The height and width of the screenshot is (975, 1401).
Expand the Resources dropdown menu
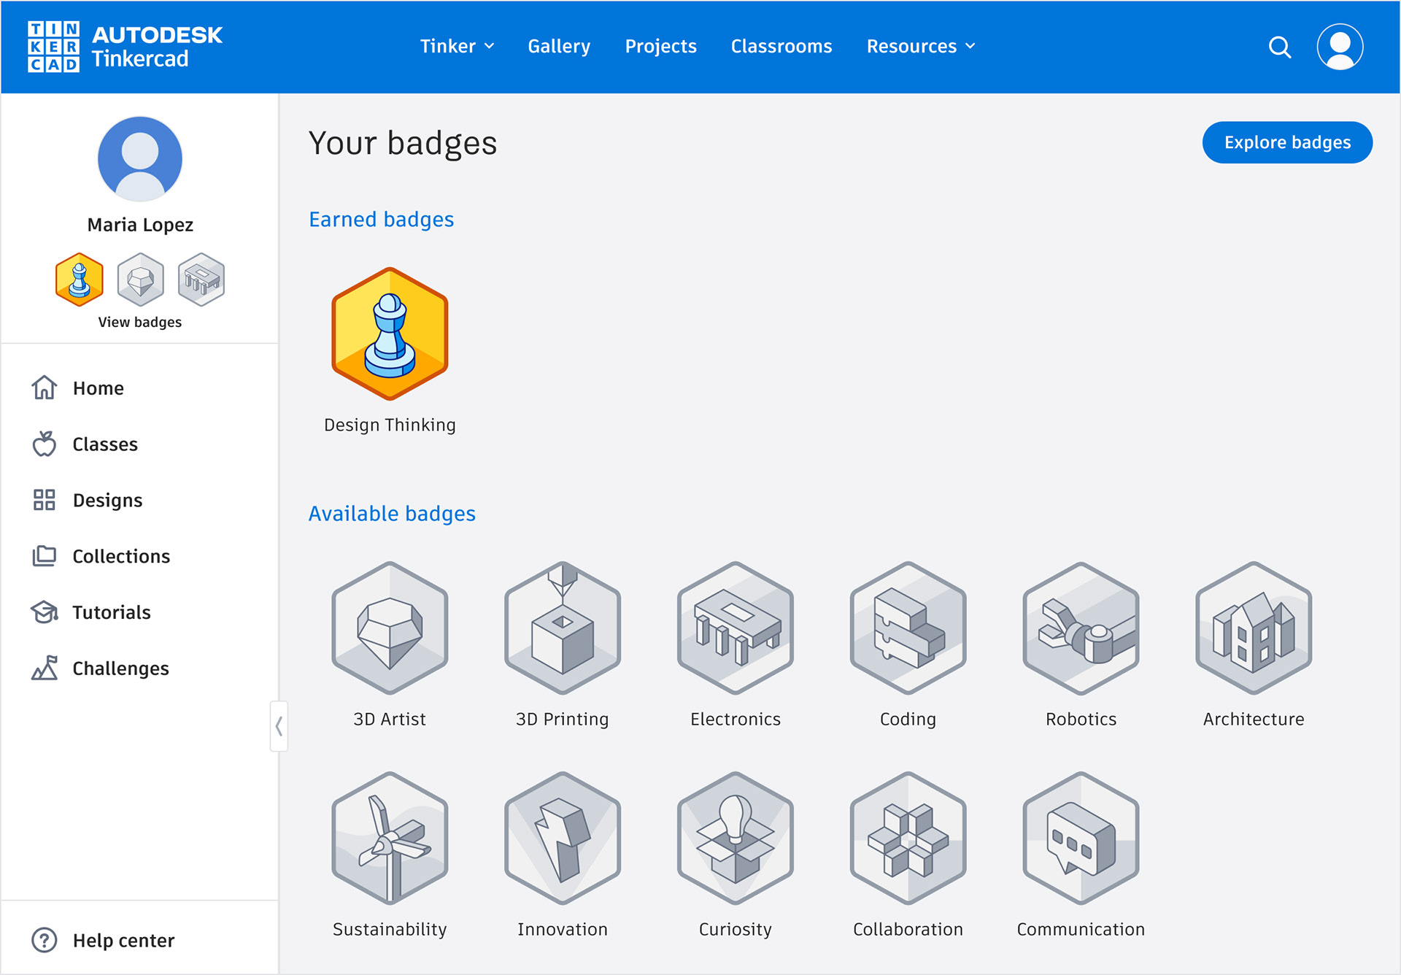[x=920, y=47]
